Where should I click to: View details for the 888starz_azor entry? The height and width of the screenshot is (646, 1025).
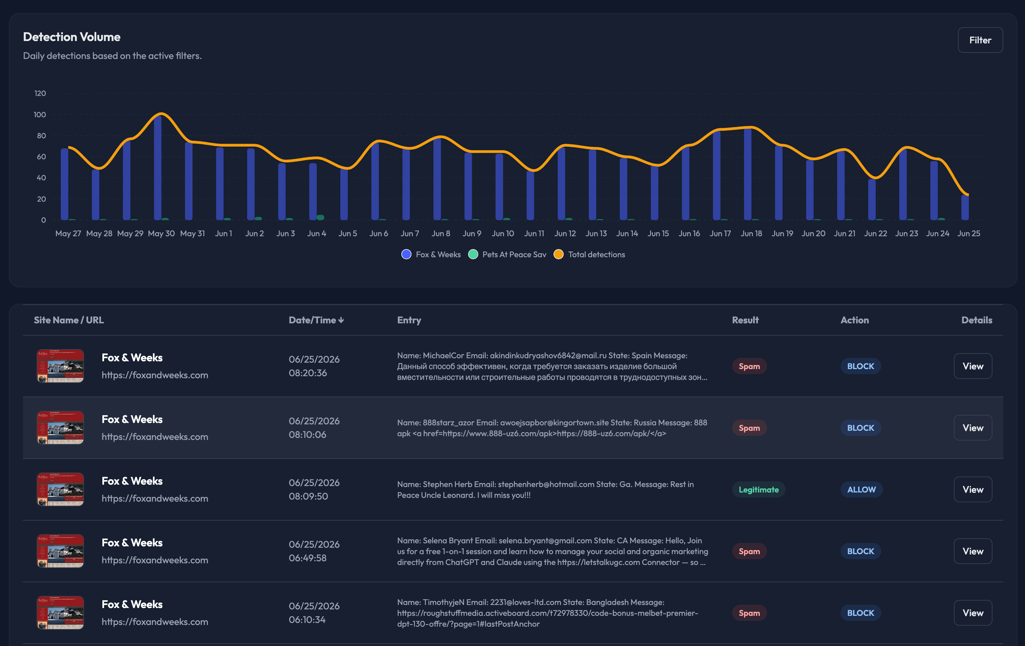pos(973,428)
